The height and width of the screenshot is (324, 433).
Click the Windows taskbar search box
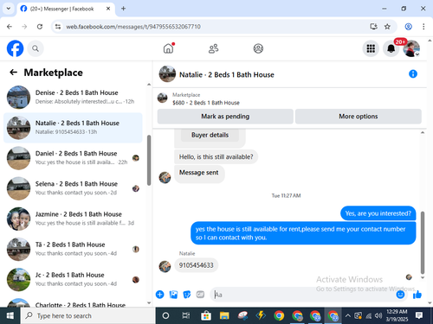point(88,315)
